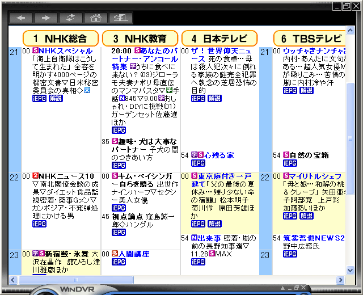Click iEPG badge under 趣味・犬は大事なパートナー
363x295 pixels.
pos(119,165)
